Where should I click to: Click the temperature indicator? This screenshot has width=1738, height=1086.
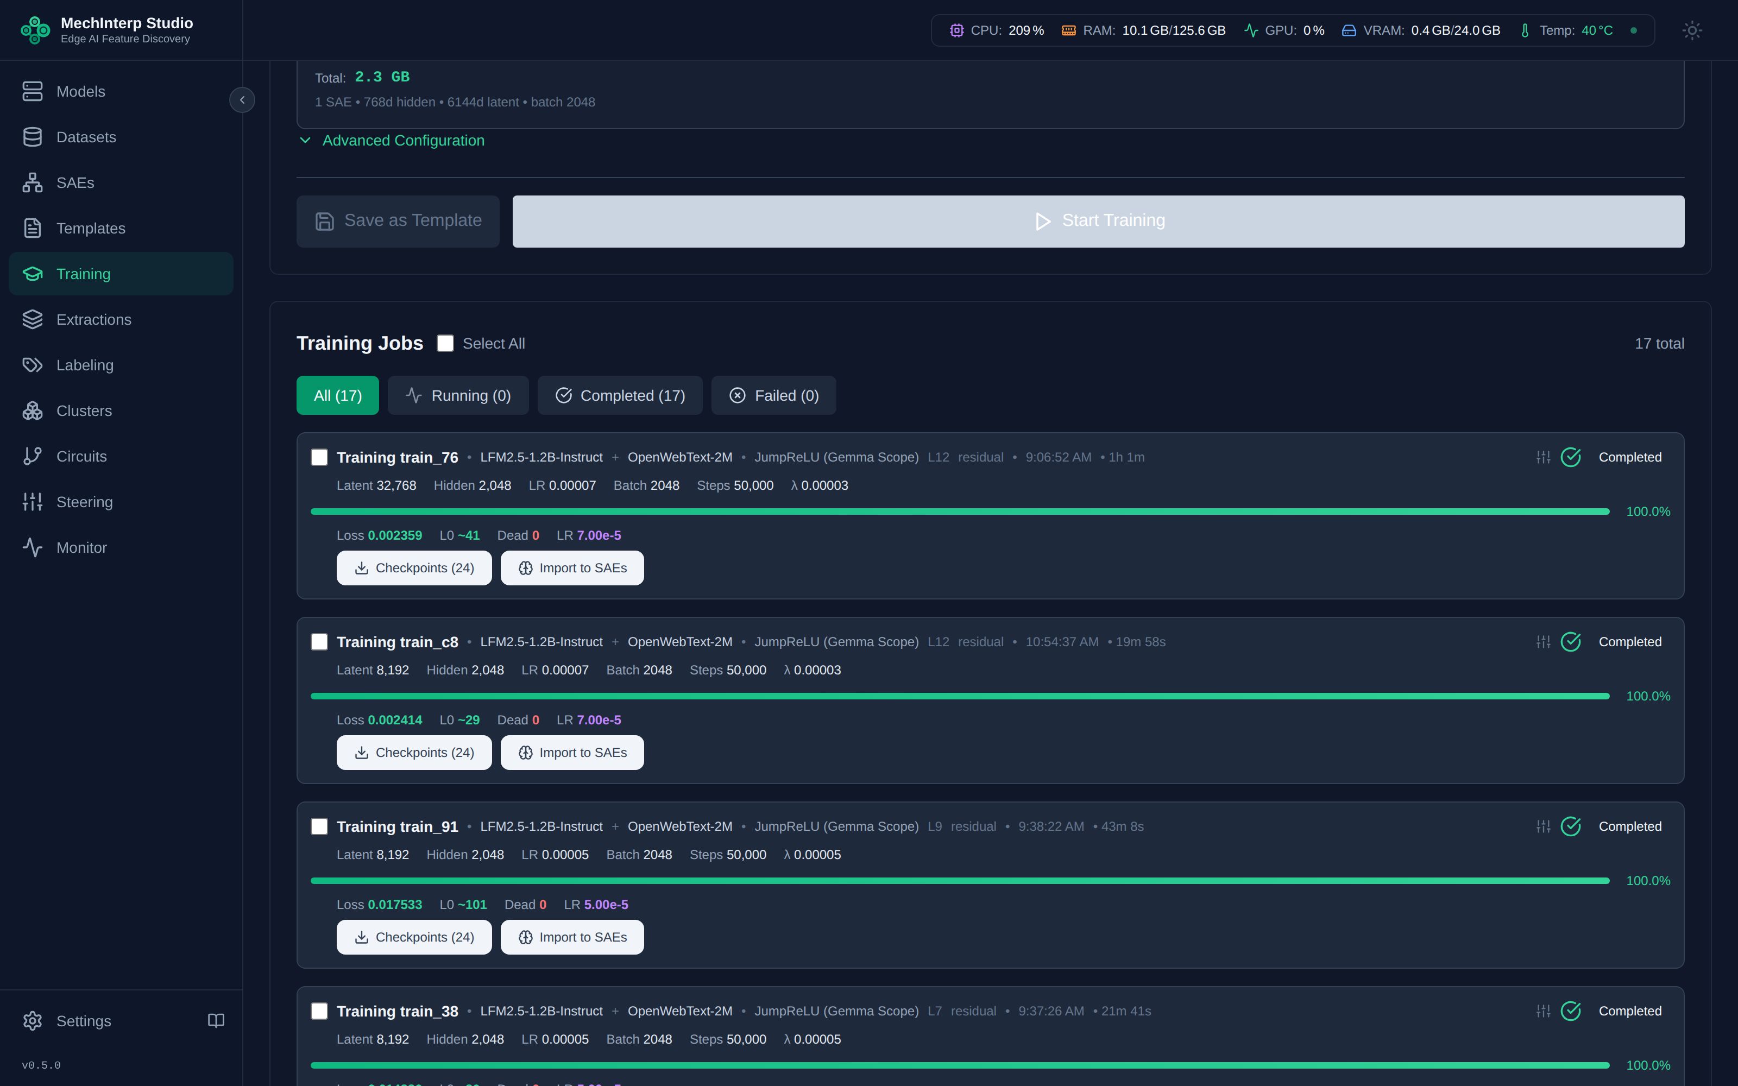coord(1566,30)
